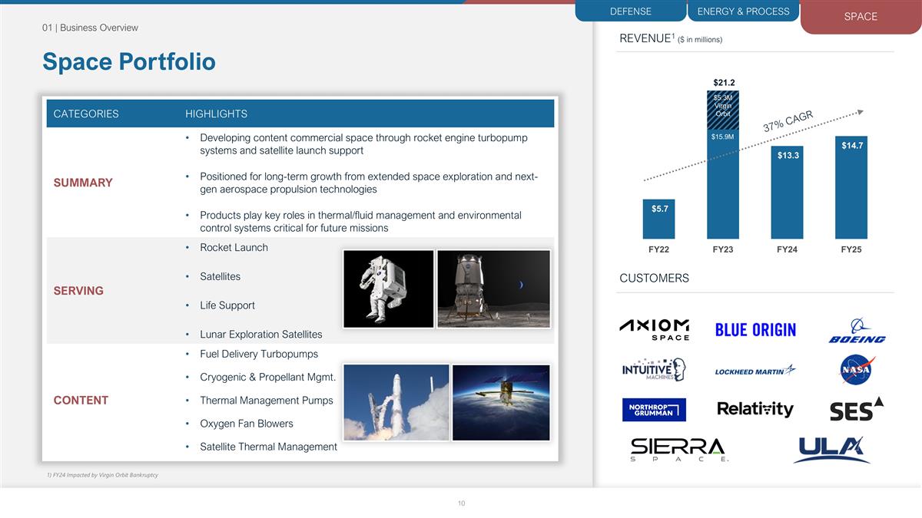Viewport: 922px width, 518px height.
Task: Switch to the DEFENSE tab
Action: [630, 11]
